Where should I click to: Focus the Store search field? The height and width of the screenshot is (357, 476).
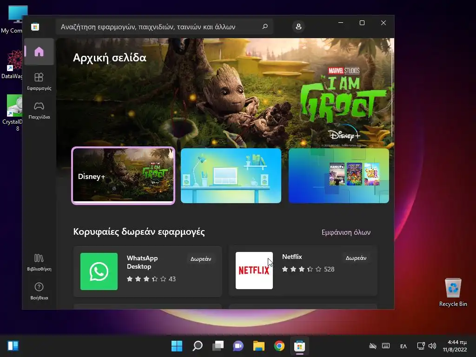click(x=164, y=26)
